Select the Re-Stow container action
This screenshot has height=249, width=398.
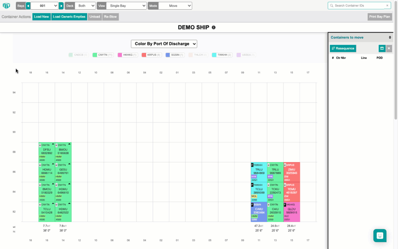110,17
